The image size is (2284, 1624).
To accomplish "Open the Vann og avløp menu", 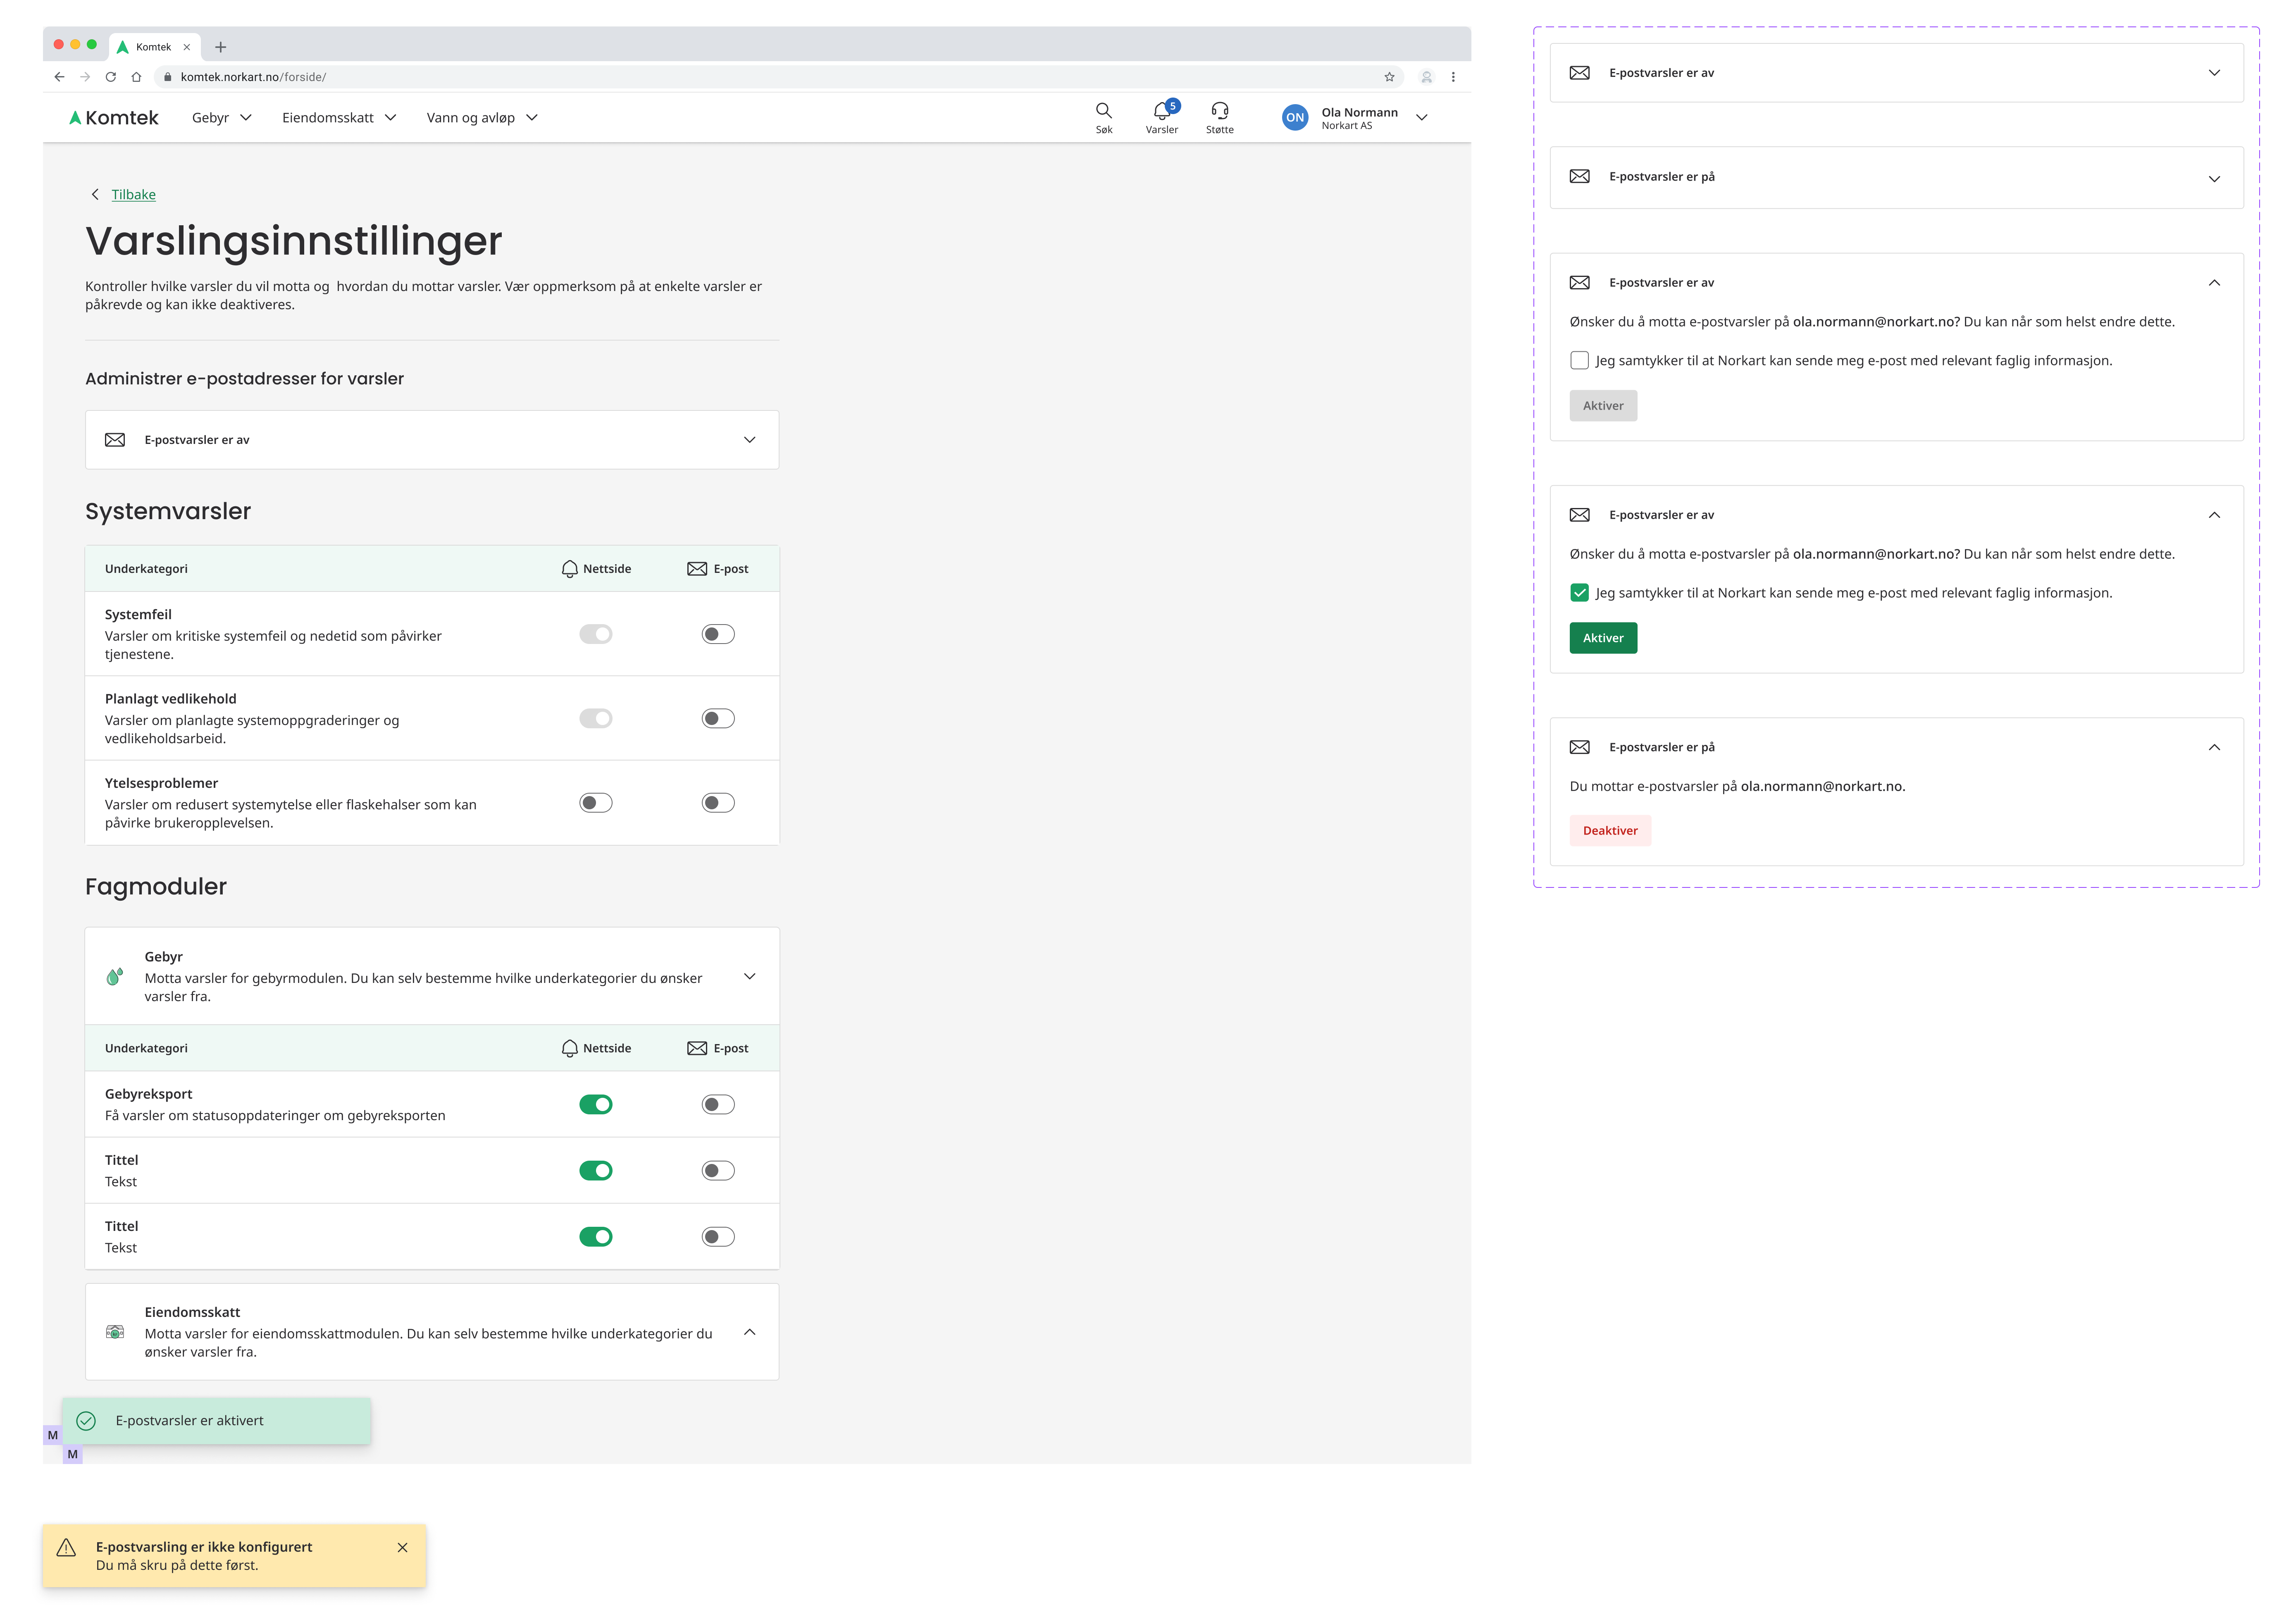I will [481, 118].
